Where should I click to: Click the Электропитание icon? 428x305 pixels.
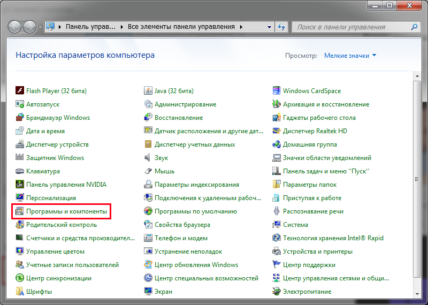coord(277,291)
